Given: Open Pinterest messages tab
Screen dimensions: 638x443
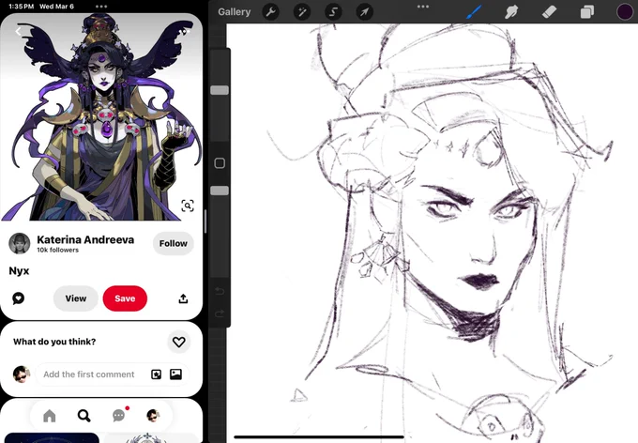Looking at the screenshot, I should (x=118, y=416).
